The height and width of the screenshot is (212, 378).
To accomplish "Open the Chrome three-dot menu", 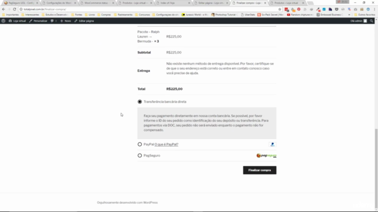I will click(374, 9).
